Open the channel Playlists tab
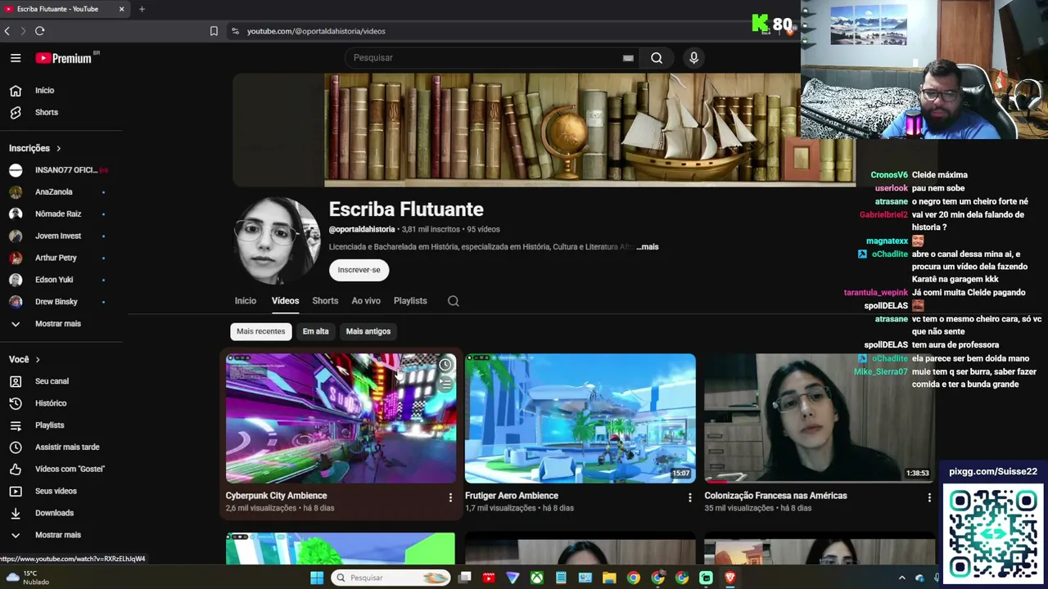Viewport: 1048px width, 589px height. [410, 301]
